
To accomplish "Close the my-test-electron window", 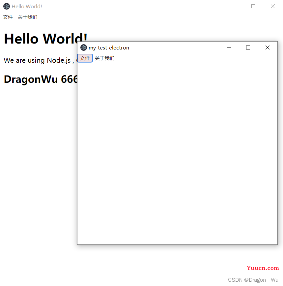I will [267, 48].
